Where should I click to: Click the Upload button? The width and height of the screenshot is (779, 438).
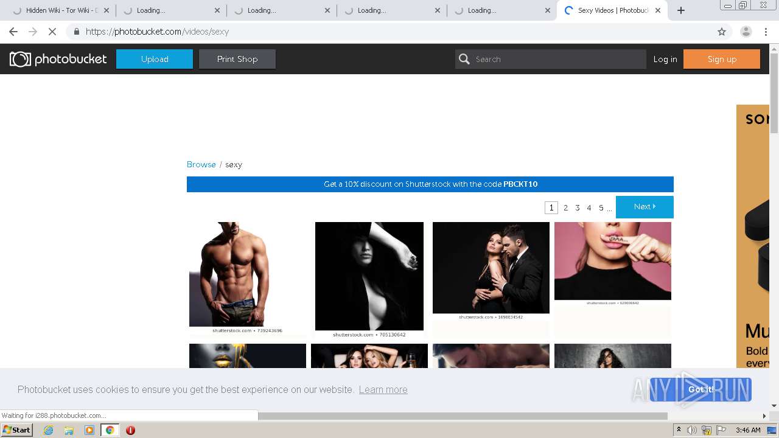tap(155, 59)
